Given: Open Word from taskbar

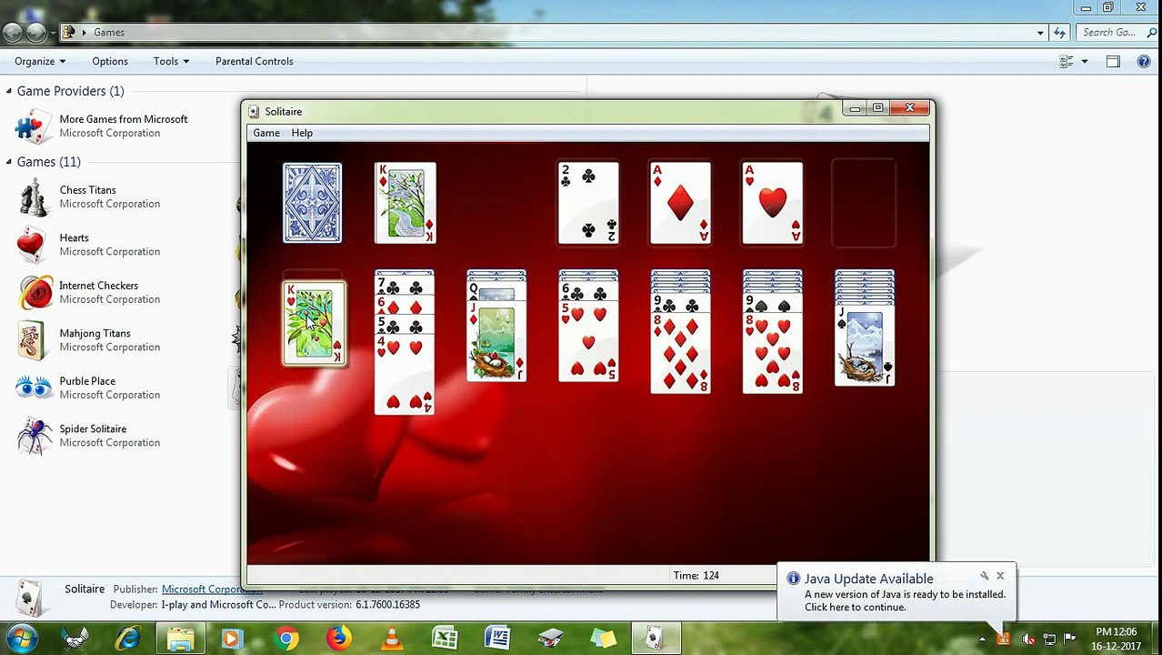Looking at the screenshot, I should click(x=497, y=639).
